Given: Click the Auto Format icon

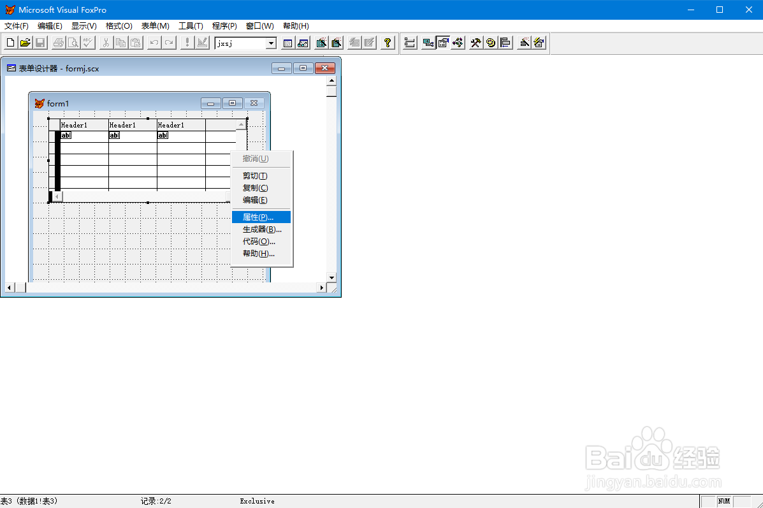Looking at the screenshot, I should pos(539,43).
